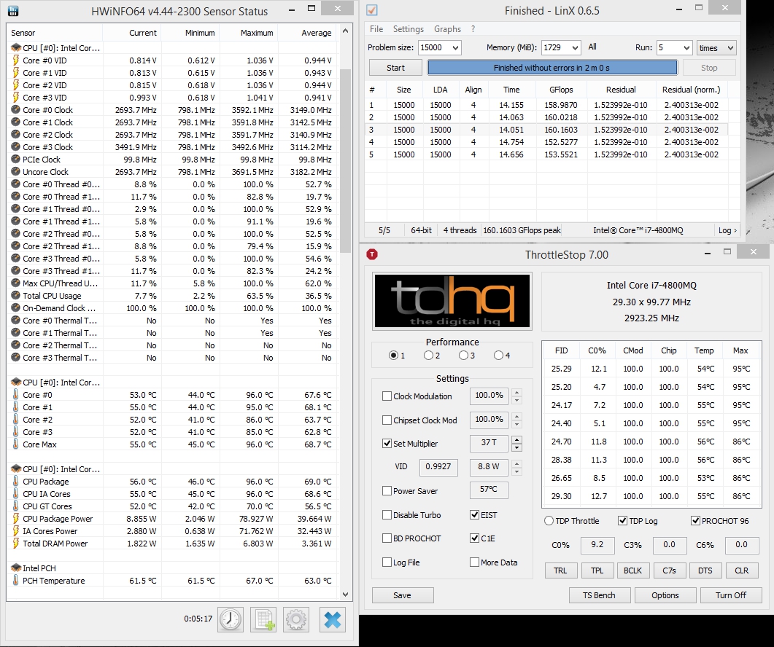
Task: Open HWiNFO logging with the report document icon
Action: click(x=263, y=619)
